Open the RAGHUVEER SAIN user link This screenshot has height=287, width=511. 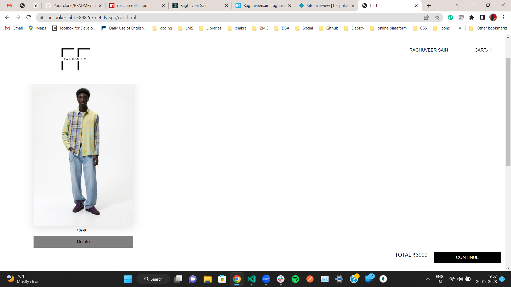428,50
